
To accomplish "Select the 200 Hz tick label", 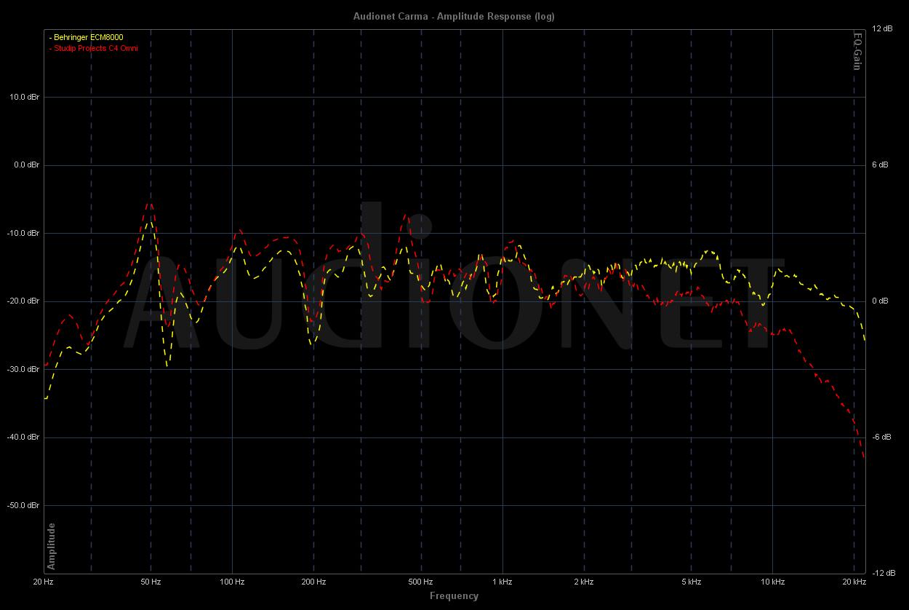I will (313, 582).
